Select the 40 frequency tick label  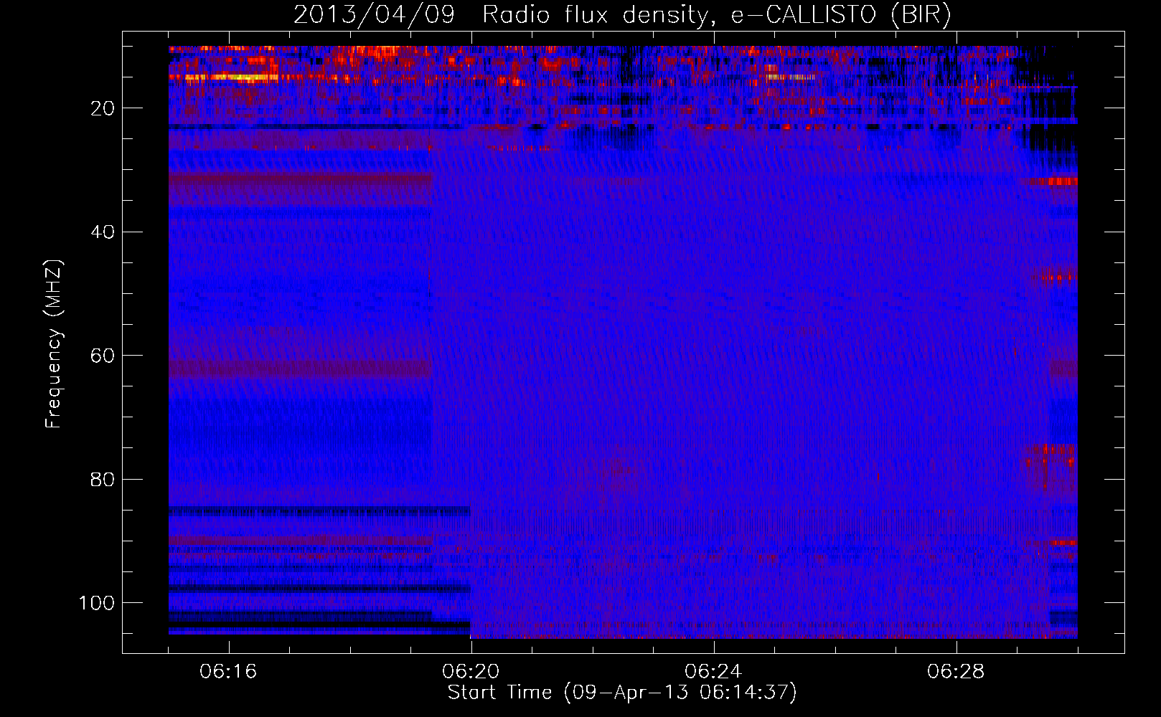pyautogui.click(x=103, y=232)
